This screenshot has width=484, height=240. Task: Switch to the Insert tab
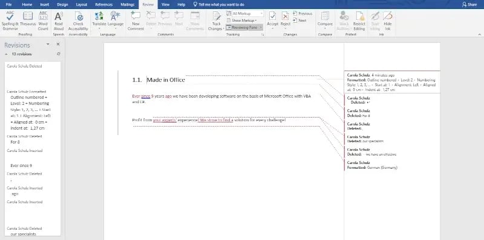click(x=44, y=5)
